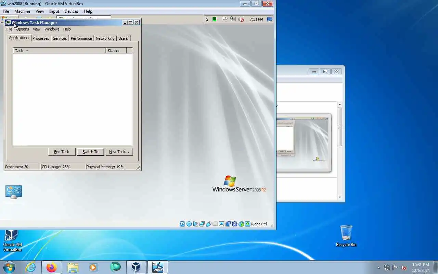Open the VirtualBox View menu
Viewport: 438px width, 274px height.
[40, 11]
